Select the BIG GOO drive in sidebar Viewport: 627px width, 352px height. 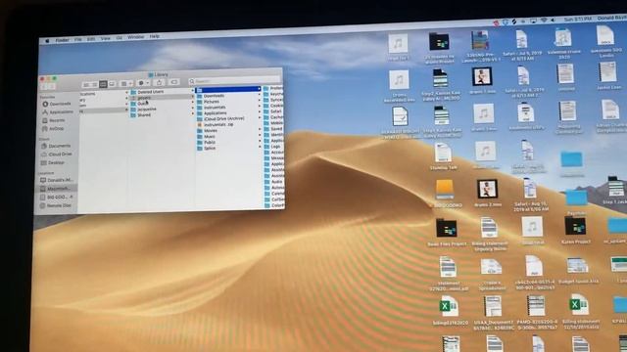56,197
